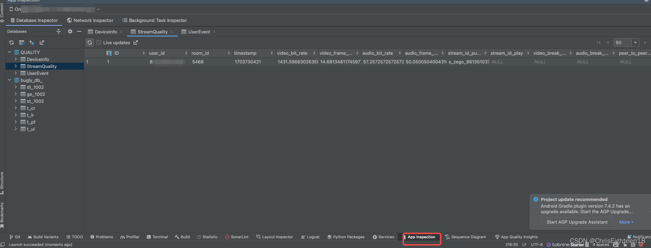Refresh the database schema in Databases panel
This screenshot has width=651, height=248.
(12, 42)
